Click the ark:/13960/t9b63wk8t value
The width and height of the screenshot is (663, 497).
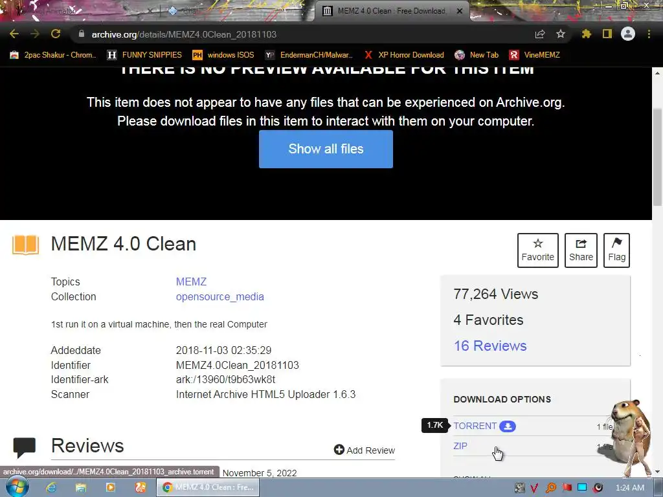[x=225, y=379]
